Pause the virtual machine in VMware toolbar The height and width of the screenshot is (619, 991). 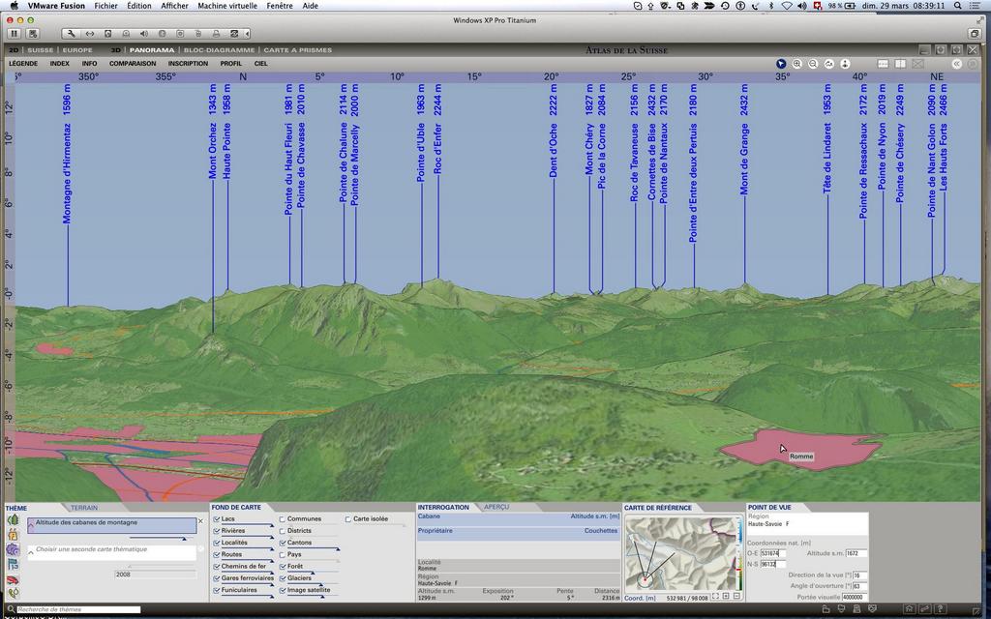(x=15, y=34)
